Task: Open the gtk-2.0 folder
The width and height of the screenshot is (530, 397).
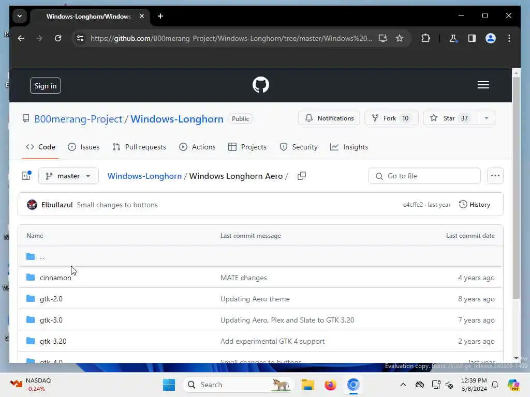Action: tap(51, 299)
